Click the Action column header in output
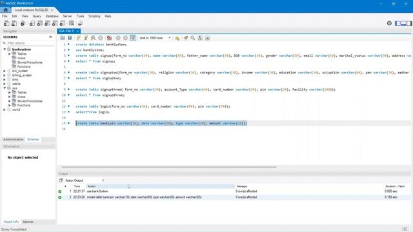 tap(160, 186)
